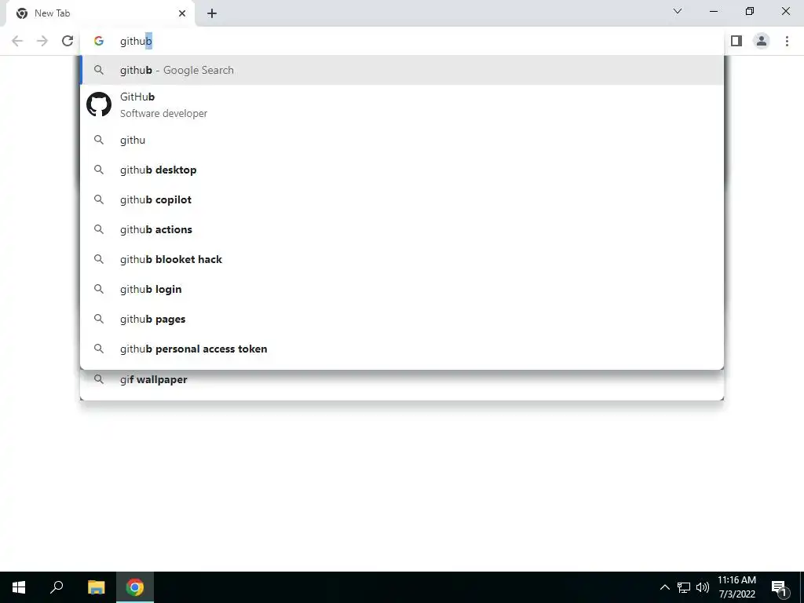Open the Windows Start menu
The image size is (804, 603).
point(19,587)
